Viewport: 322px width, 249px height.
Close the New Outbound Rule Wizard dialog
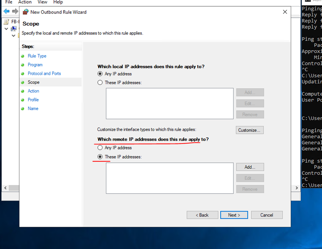click(x=285, y=12)
